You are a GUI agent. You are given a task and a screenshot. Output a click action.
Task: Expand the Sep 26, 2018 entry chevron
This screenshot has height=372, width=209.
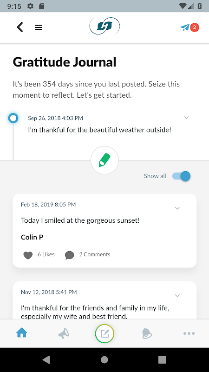(x=187, y=118)
